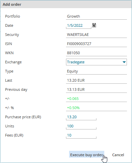This screenshot has height=163, width=132.
Task: Click the Exchange field label
Action: (13, 62)
